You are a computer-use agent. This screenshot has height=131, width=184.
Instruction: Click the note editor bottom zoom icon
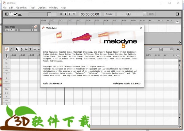pos(179,126)
